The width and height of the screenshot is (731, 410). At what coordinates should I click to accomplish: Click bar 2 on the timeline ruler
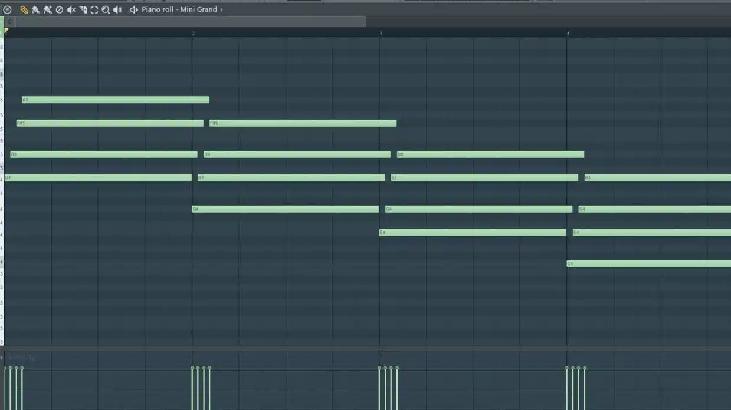[193, 34]
